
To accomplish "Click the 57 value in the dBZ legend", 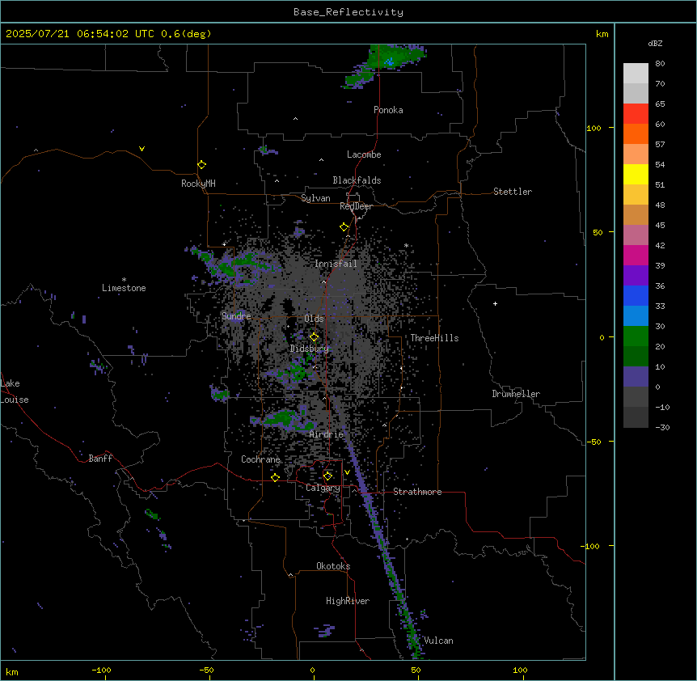I will pyautogui.click(x=660, y=145).
